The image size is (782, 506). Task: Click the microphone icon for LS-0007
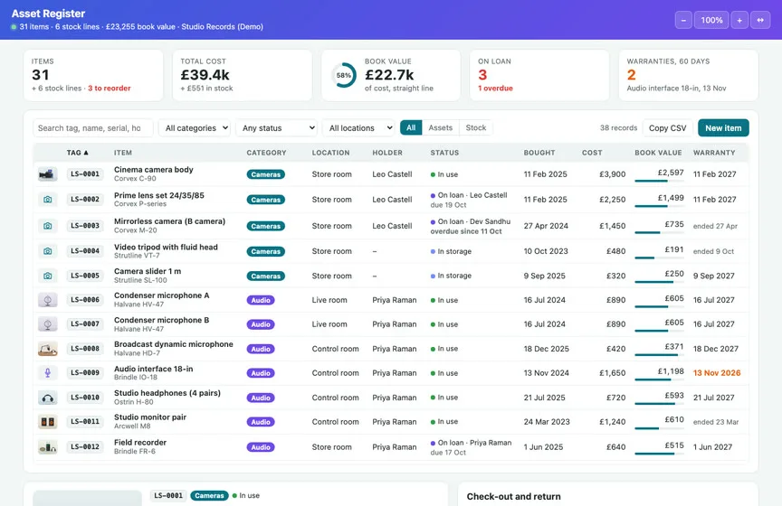point(47,324)
